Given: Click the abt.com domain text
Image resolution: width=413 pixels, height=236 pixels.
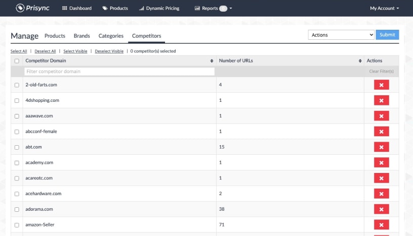Looking at the screenshot, I should [x=33, y=147].
